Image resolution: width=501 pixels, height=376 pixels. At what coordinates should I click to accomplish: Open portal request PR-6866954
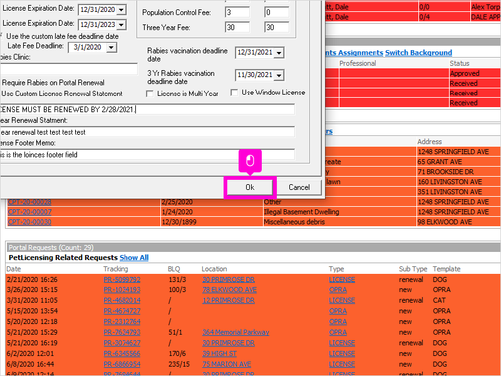(121, 364)
